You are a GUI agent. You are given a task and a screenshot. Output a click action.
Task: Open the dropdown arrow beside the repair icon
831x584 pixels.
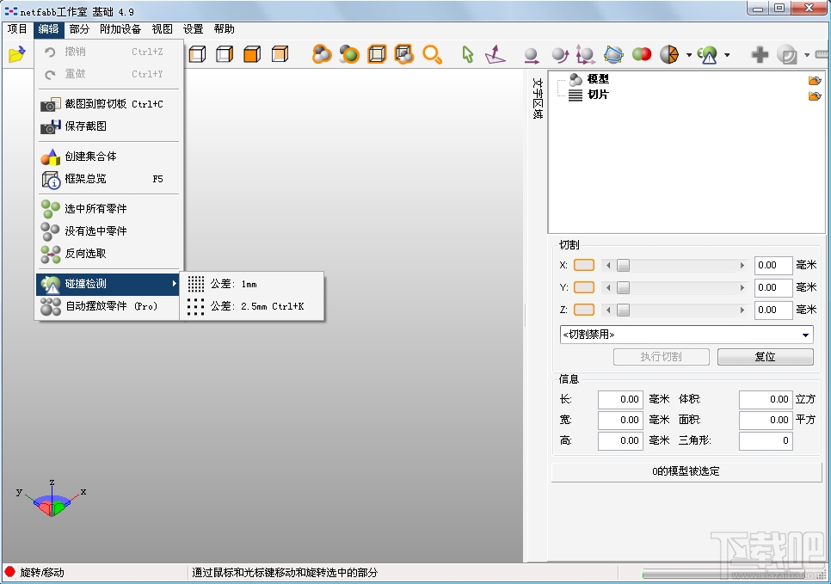pos(728,53)
